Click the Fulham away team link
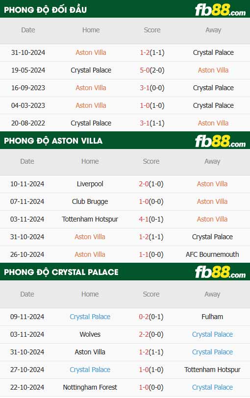 click(212, 317)
